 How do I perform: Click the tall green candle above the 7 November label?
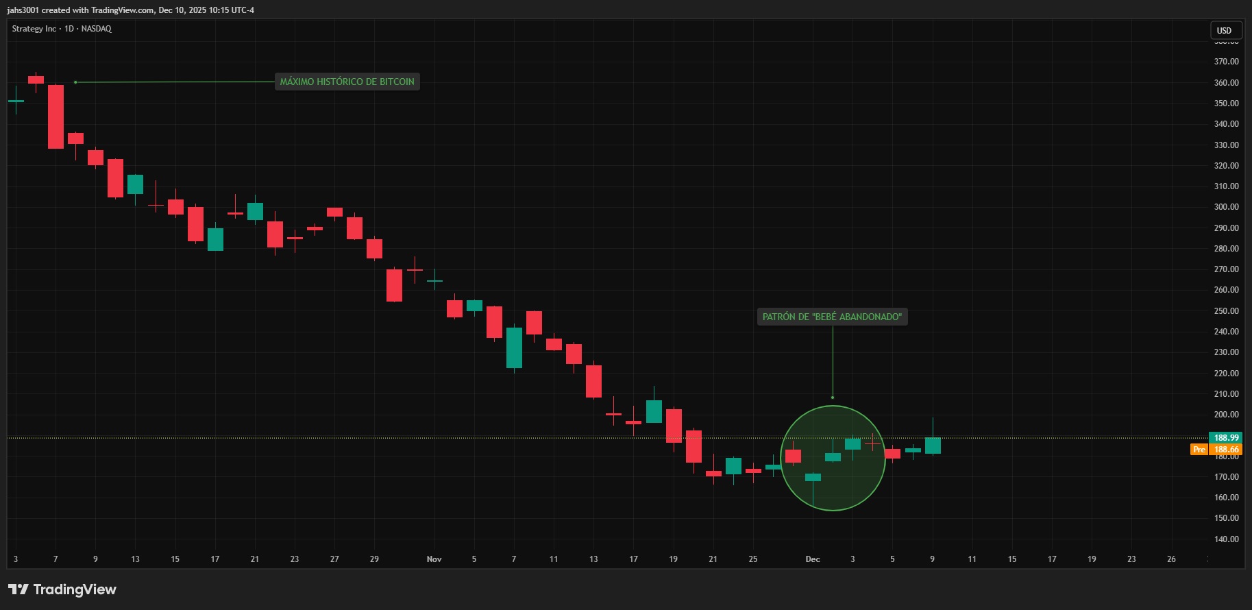514,347
